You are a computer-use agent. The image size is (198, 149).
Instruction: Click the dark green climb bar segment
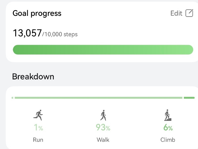click(x=189, y=98)
